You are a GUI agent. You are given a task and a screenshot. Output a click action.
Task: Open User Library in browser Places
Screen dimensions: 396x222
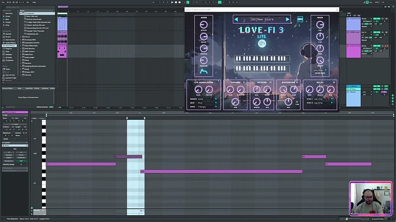9,75
